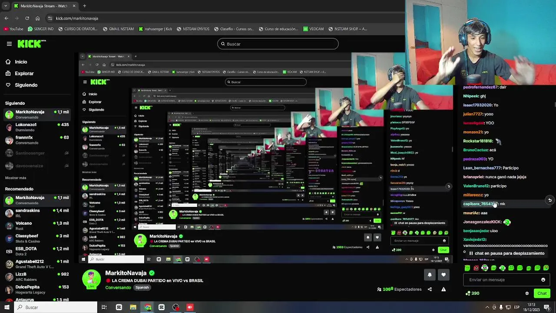
Task: Click the Buscar search field in Kick header
Action: pyautogui.click(x=278, y=44)
